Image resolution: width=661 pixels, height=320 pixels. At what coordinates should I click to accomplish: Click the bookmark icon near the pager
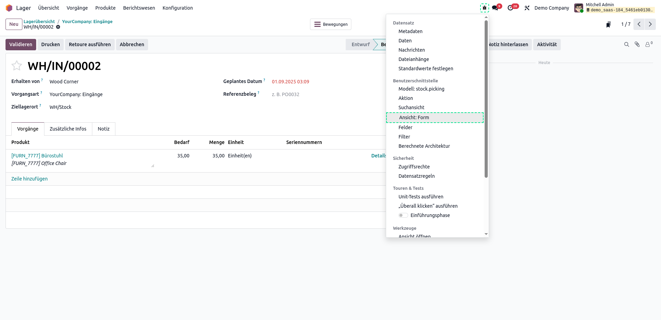pyautogui.click(x=608, y=24)
